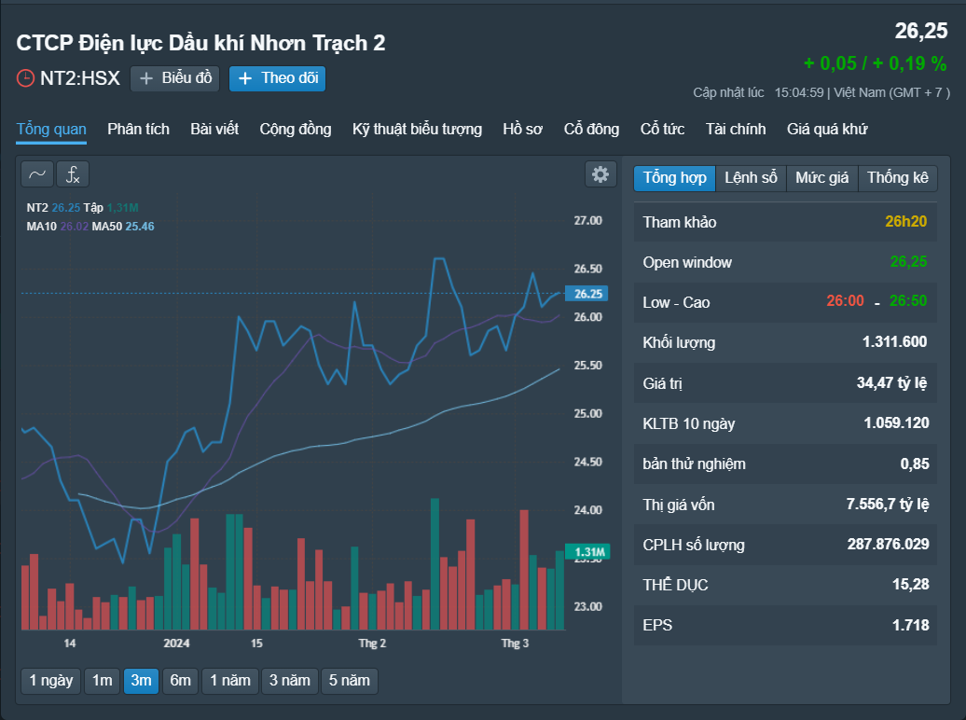The image size is (966, 720).
Task: Click the NT2 26.25 legend entry
Action: (x=53, y=208)
